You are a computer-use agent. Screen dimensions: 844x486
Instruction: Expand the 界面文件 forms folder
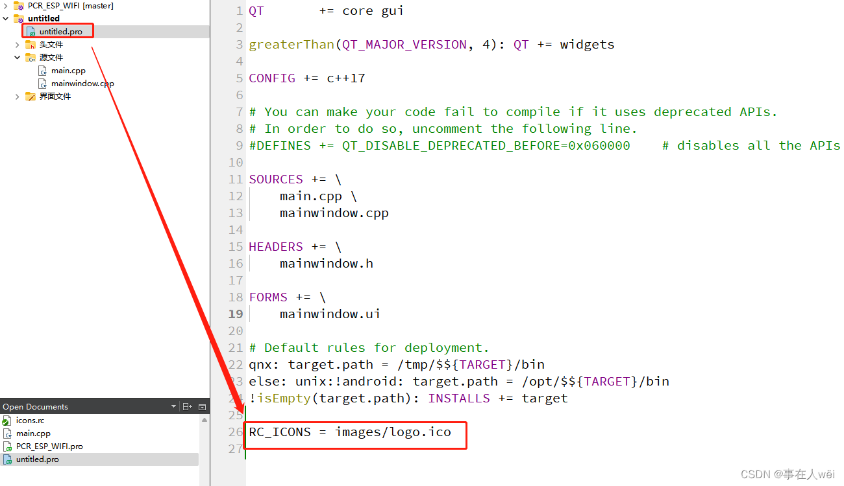[x=18, y=97]
